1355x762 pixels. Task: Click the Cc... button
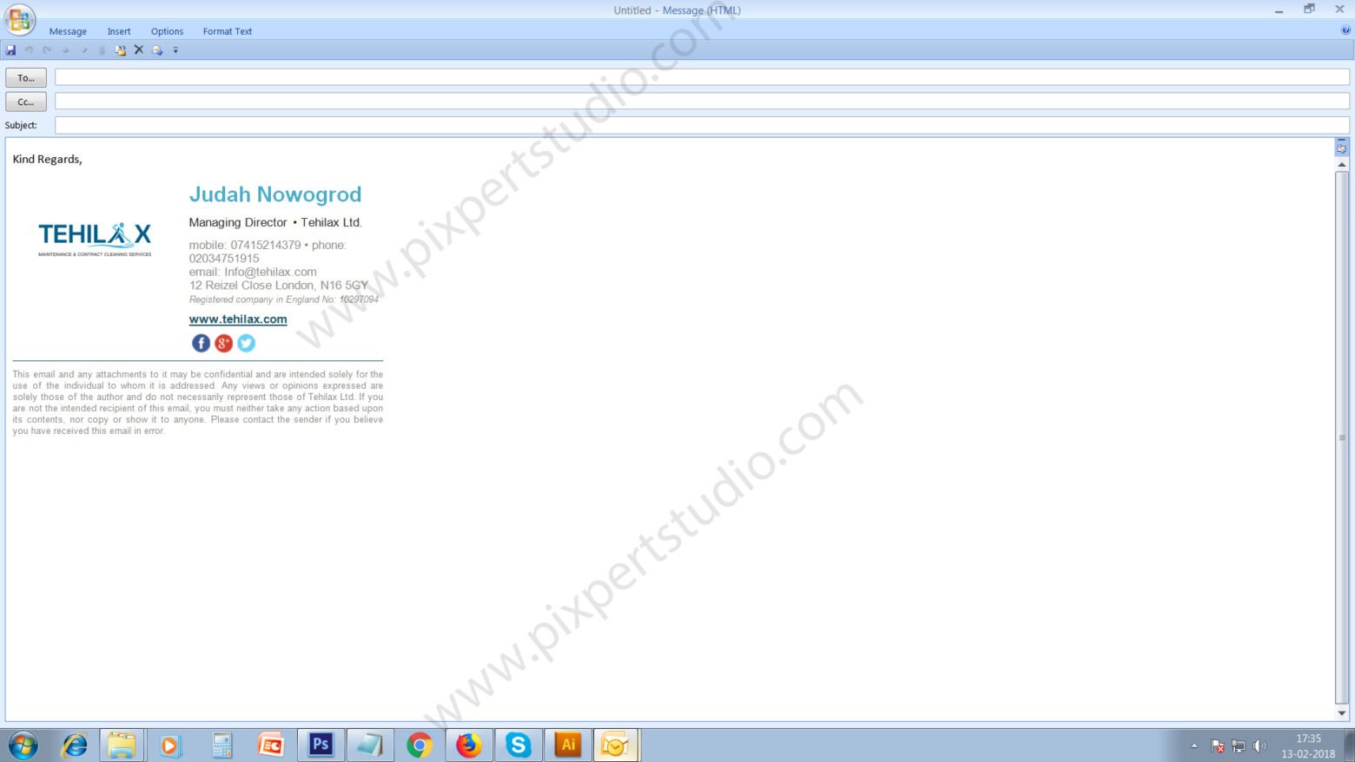point(26,102)
